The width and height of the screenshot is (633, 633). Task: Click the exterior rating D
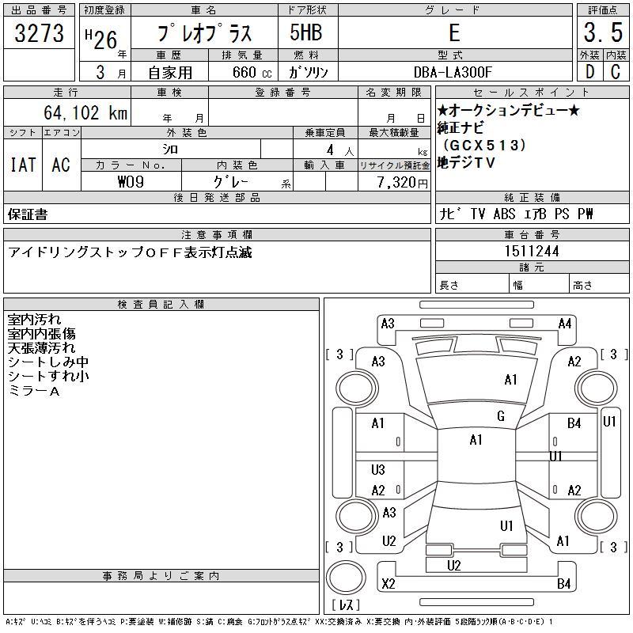click(589, 72)
